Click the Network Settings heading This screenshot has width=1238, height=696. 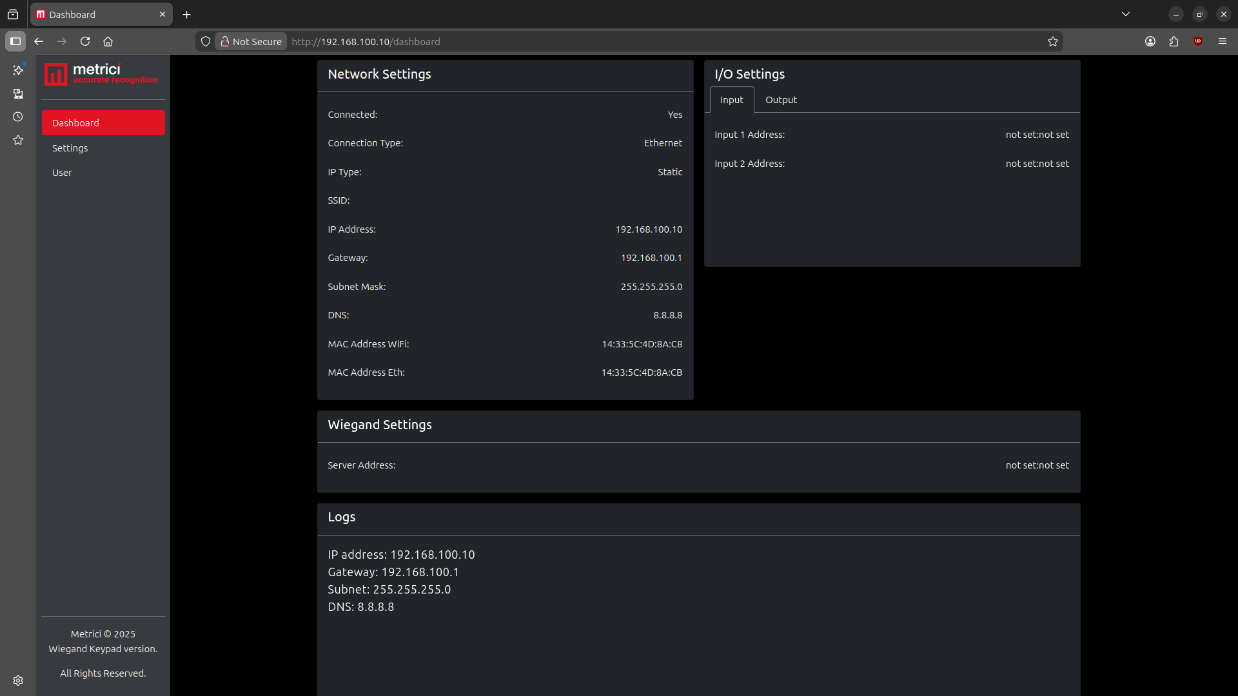click(x=379, y=74)
